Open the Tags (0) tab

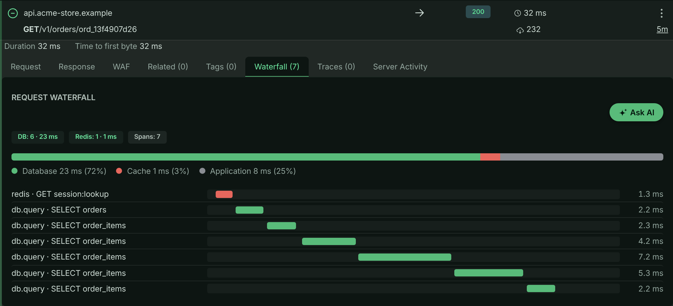(x=221, y=67)
